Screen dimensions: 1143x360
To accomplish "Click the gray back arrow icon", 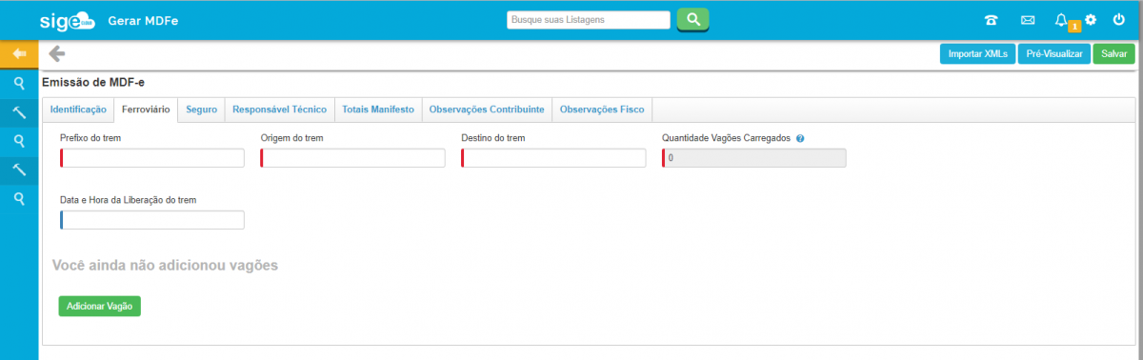I will click(56, 53).
